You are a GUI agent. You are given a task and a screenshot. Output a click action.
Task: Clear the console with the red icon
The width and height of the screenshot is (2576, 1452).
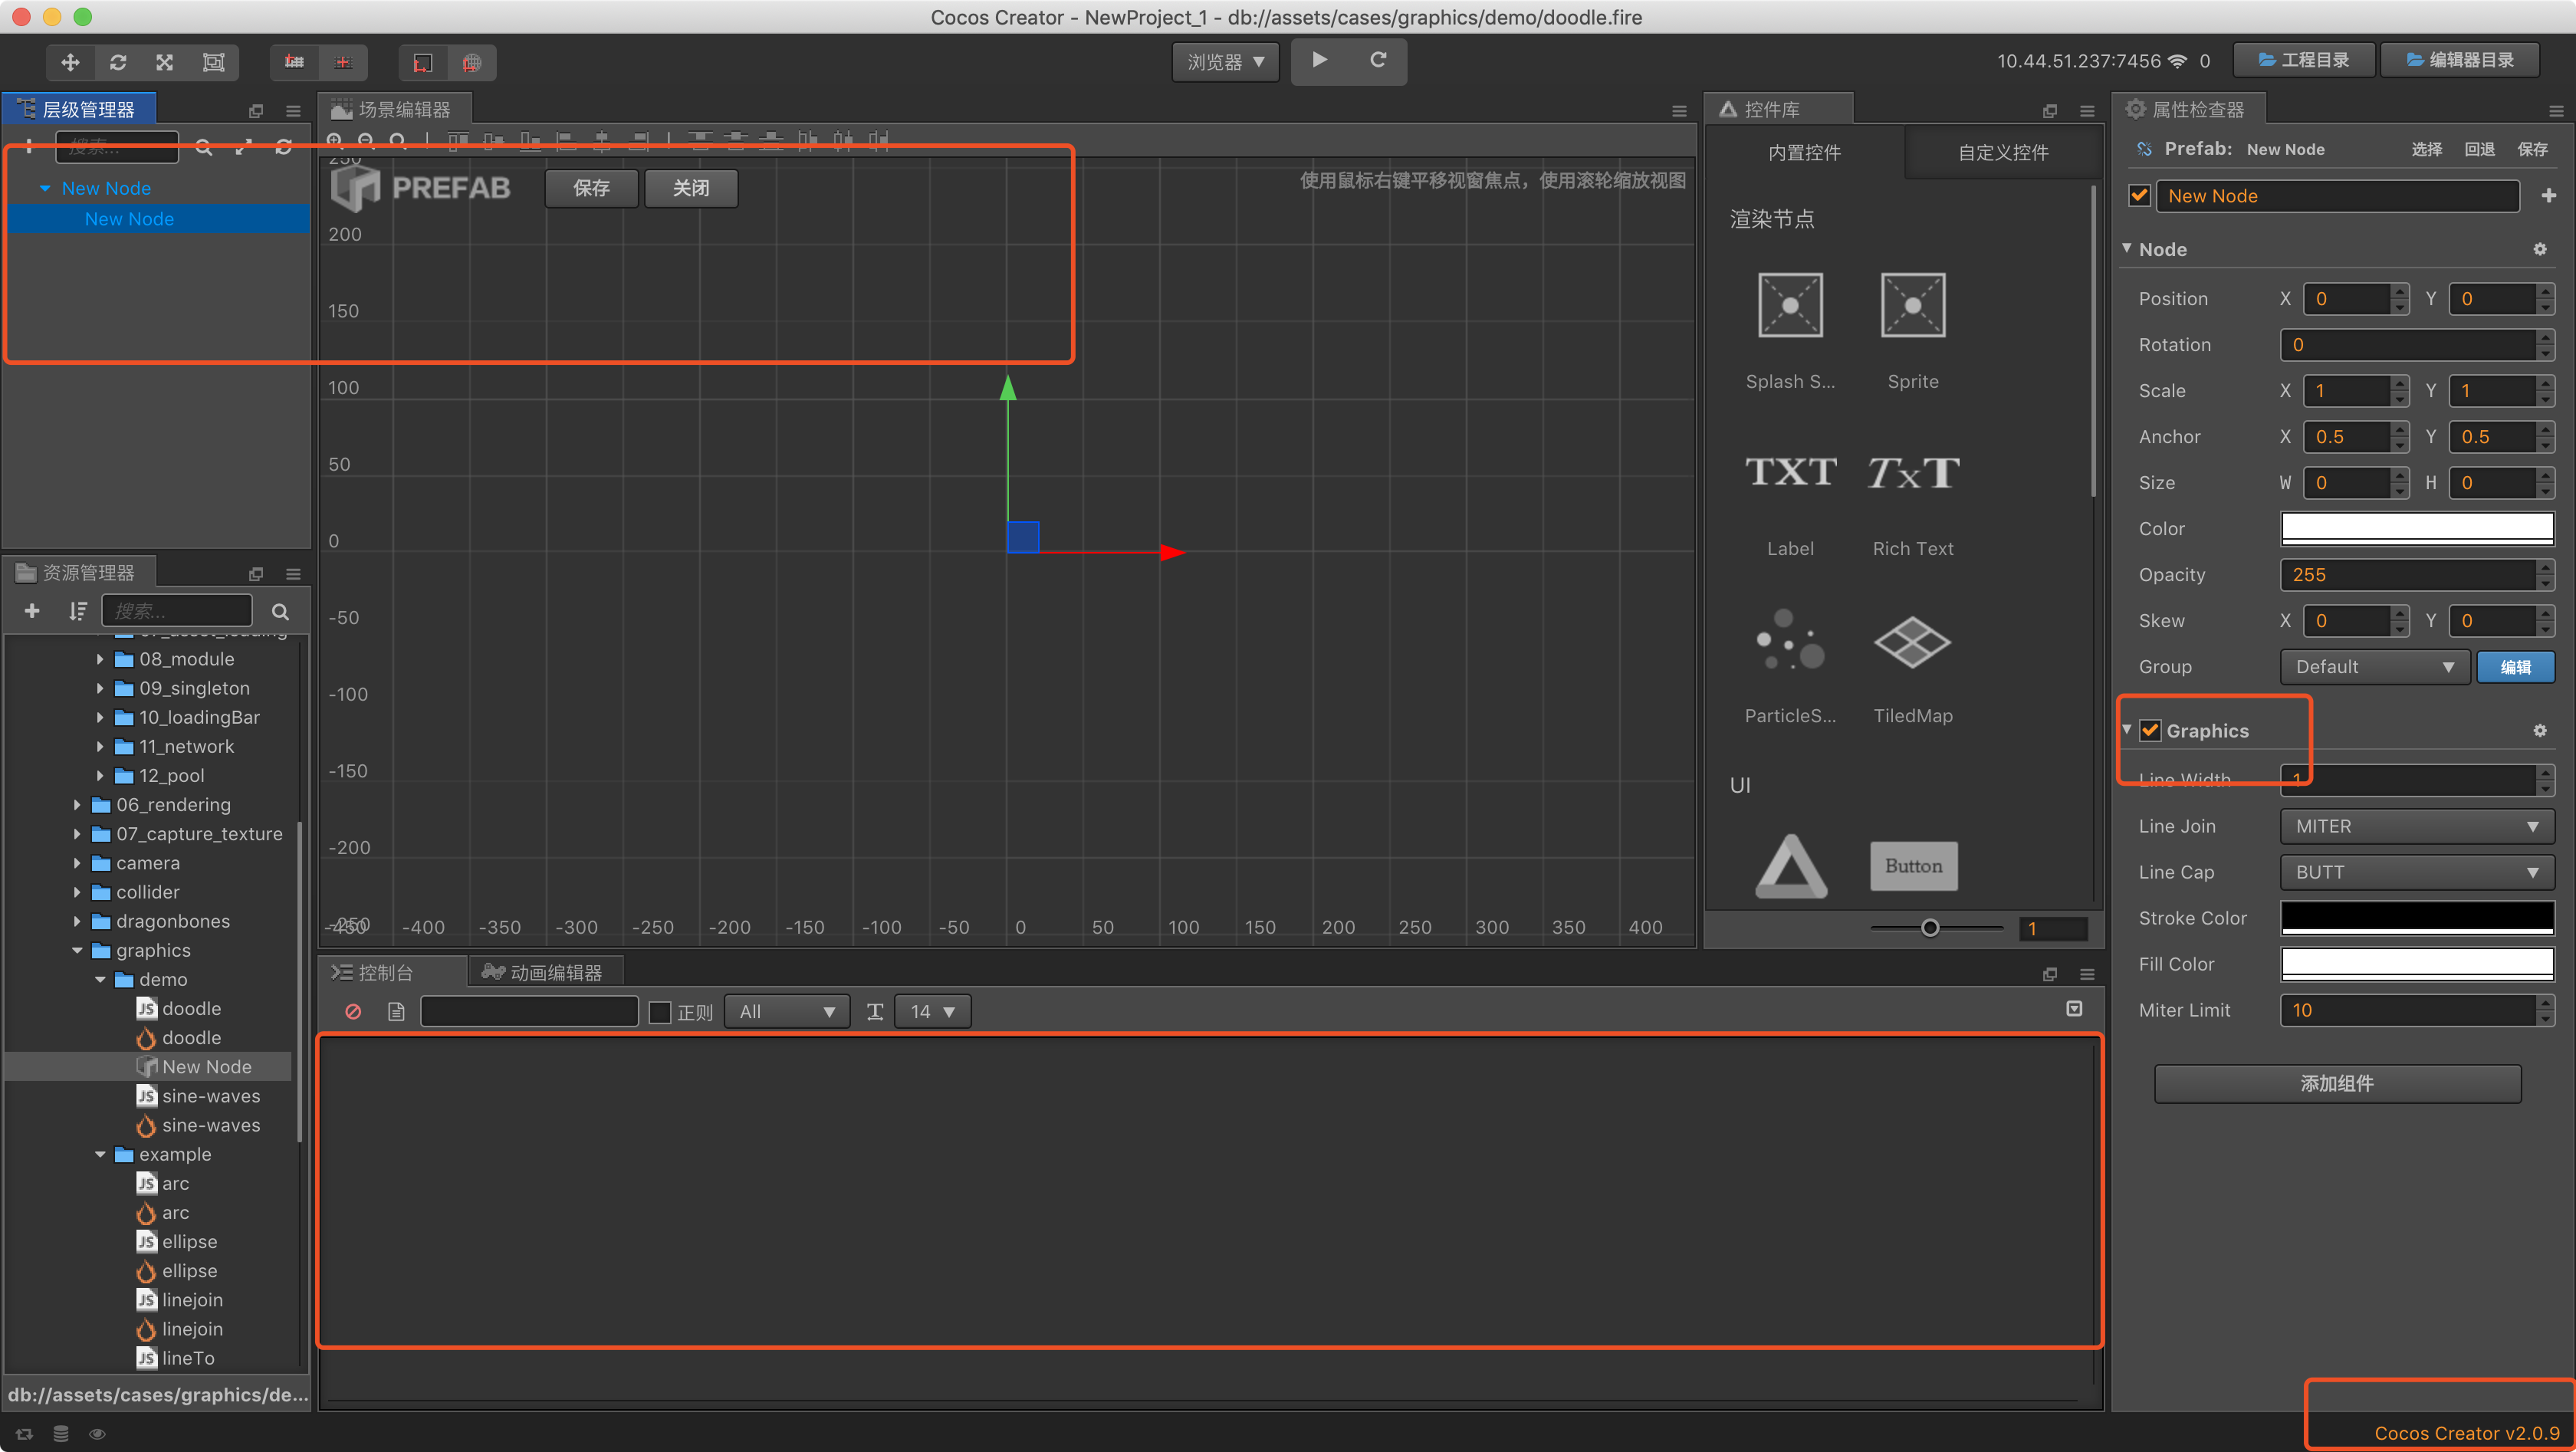point(353,1011)
